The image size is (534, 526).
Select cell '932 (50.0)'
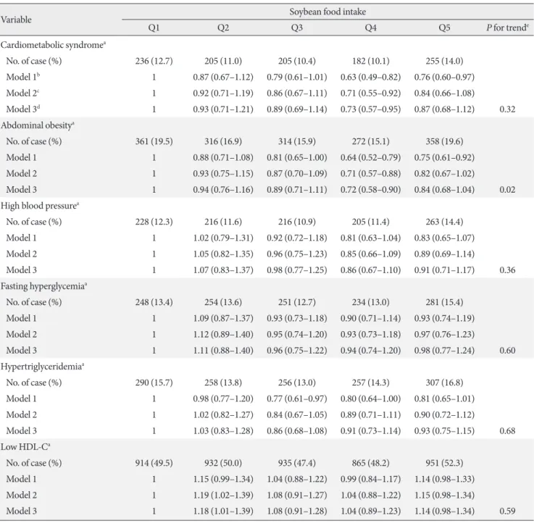[x=223, y=463]
